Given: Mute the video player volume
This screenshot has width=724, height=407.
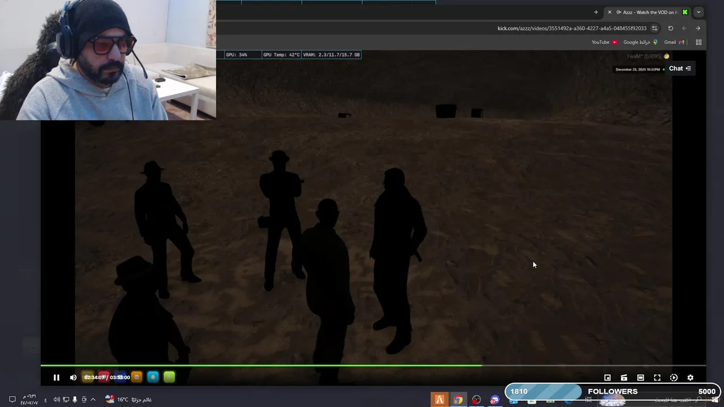Looking at the screenshot, I should coord(73,378).
